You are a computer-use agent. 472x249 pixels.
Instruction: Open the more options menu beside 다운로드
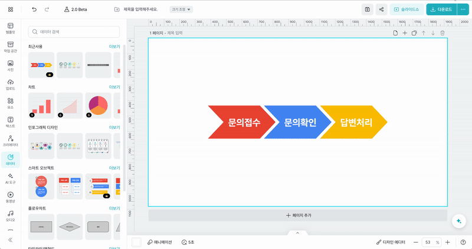coord(463,9)
